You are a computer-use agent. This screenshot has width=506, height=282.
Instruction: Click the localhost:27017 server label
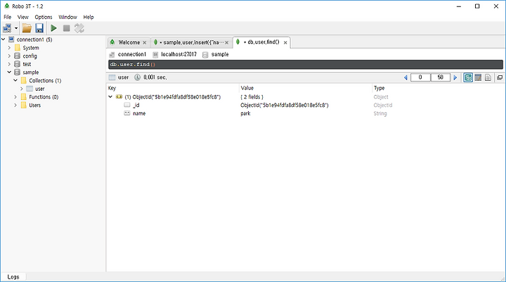[179, 54]
